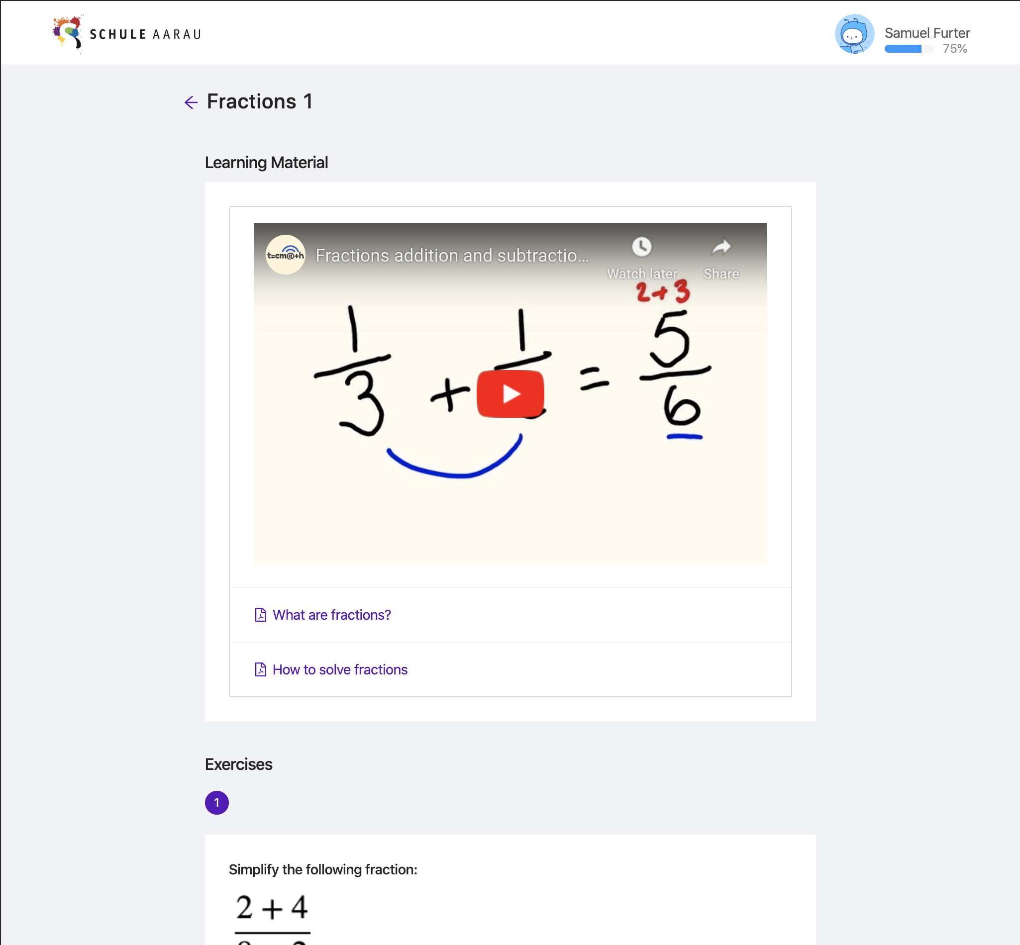Play the fractions YouTube video
This screenshot has width=1020, height=945.
510,394
